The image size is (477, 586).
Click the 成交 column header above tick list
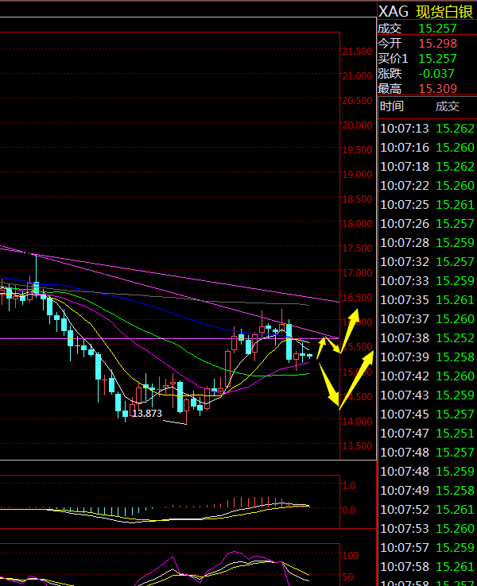coord(447,106)
